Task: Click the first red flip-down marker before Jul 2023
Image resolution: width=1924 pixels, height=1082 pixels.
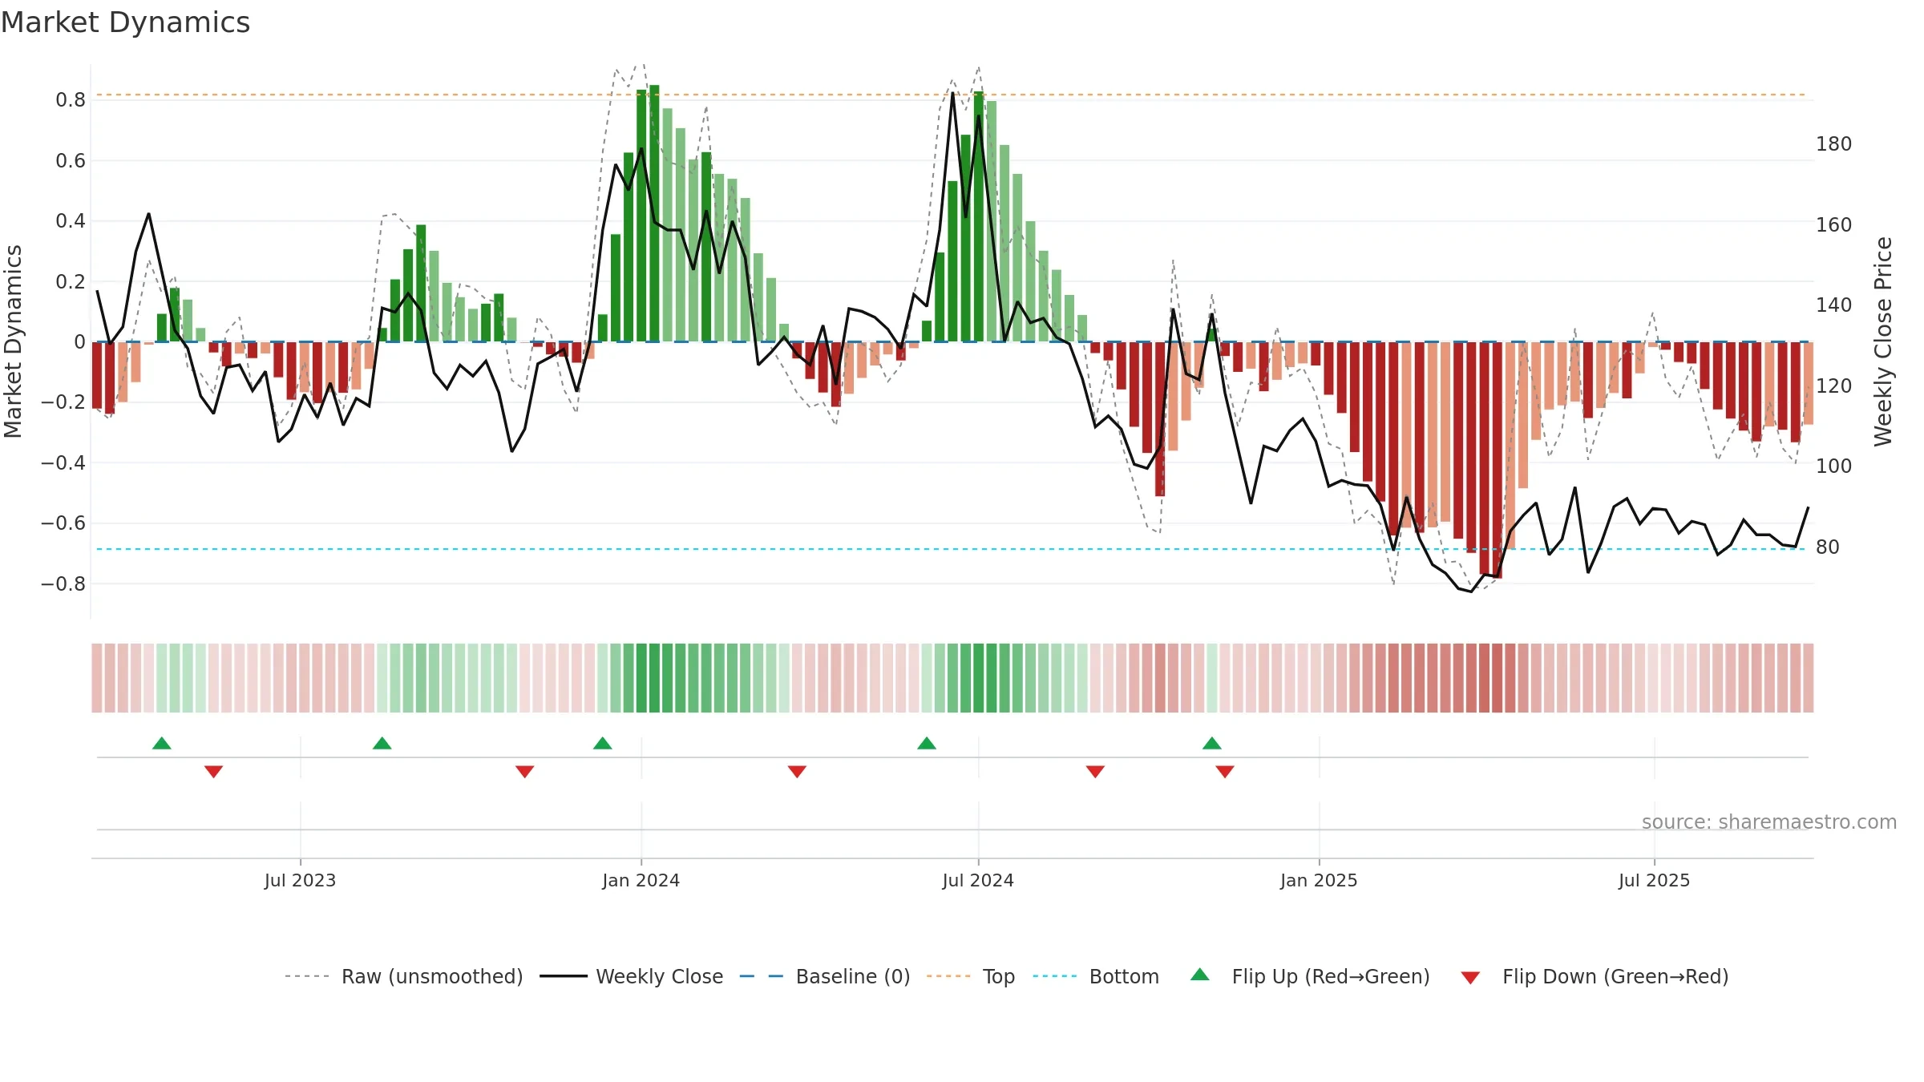Action: point(213,771)
